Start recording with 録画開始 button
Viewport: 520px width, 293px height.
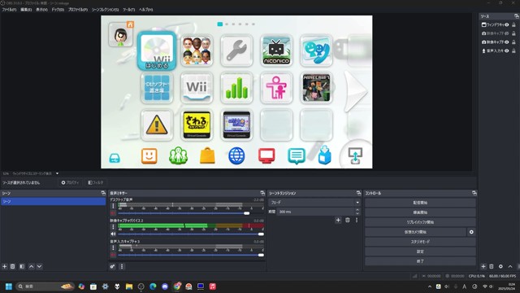420,212
